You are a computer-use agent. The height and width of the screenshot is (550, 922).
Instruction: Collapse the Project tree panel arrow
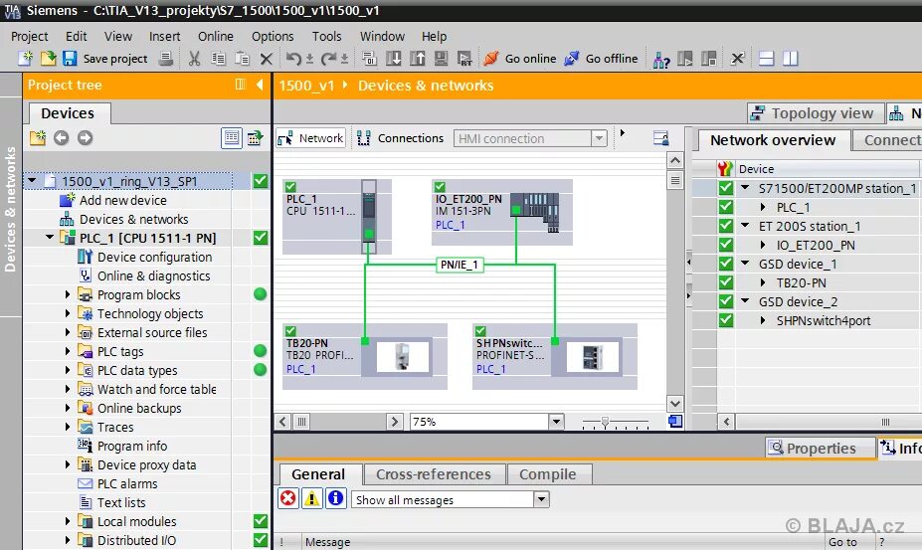(260, 85)
